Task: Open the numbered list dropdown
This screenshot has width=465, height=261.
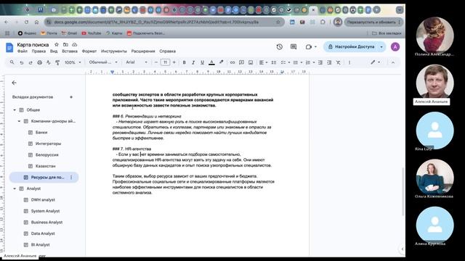Action: pos(310,62)
